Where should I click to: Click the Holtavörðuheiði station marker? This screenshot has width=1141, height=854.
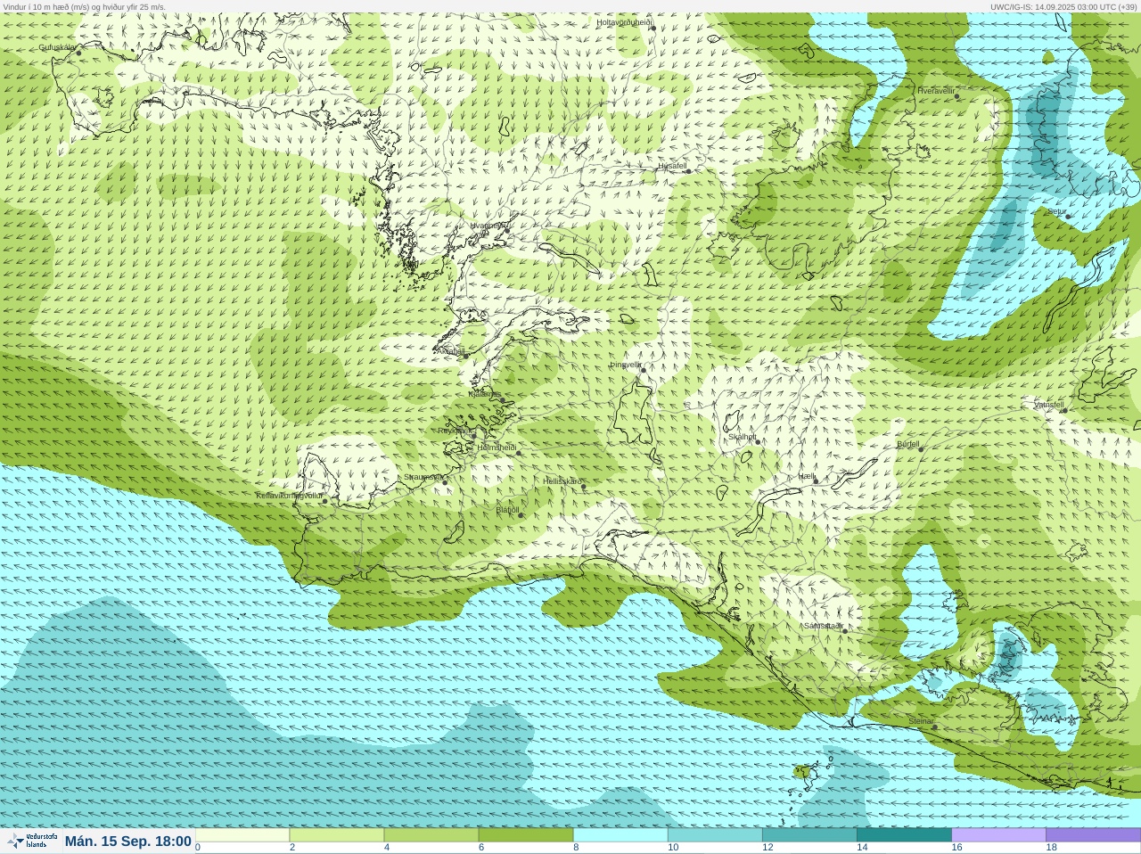(x=653, y=28)
